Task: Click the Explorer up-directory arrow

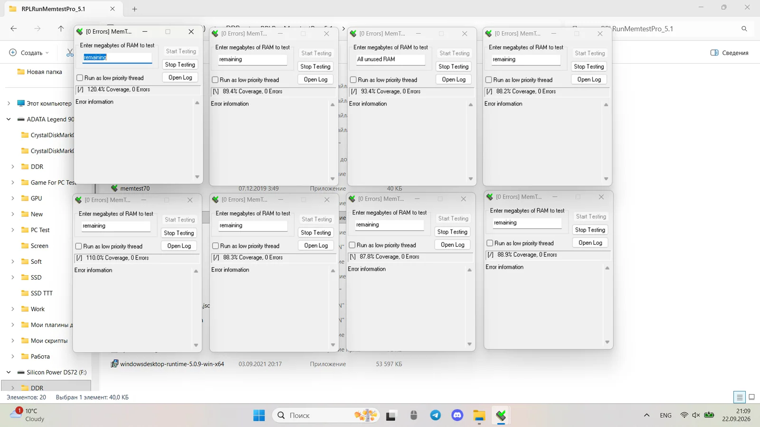Action: pyautogui.click(x=61, y=29)
